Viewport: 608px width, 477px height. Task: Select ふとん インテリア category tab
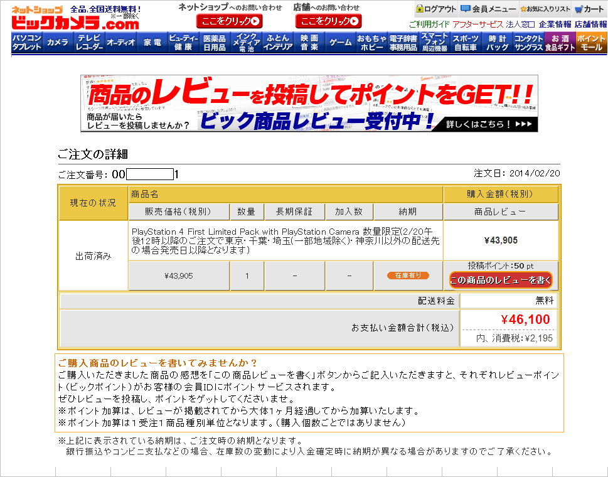[x=277, y=42]
